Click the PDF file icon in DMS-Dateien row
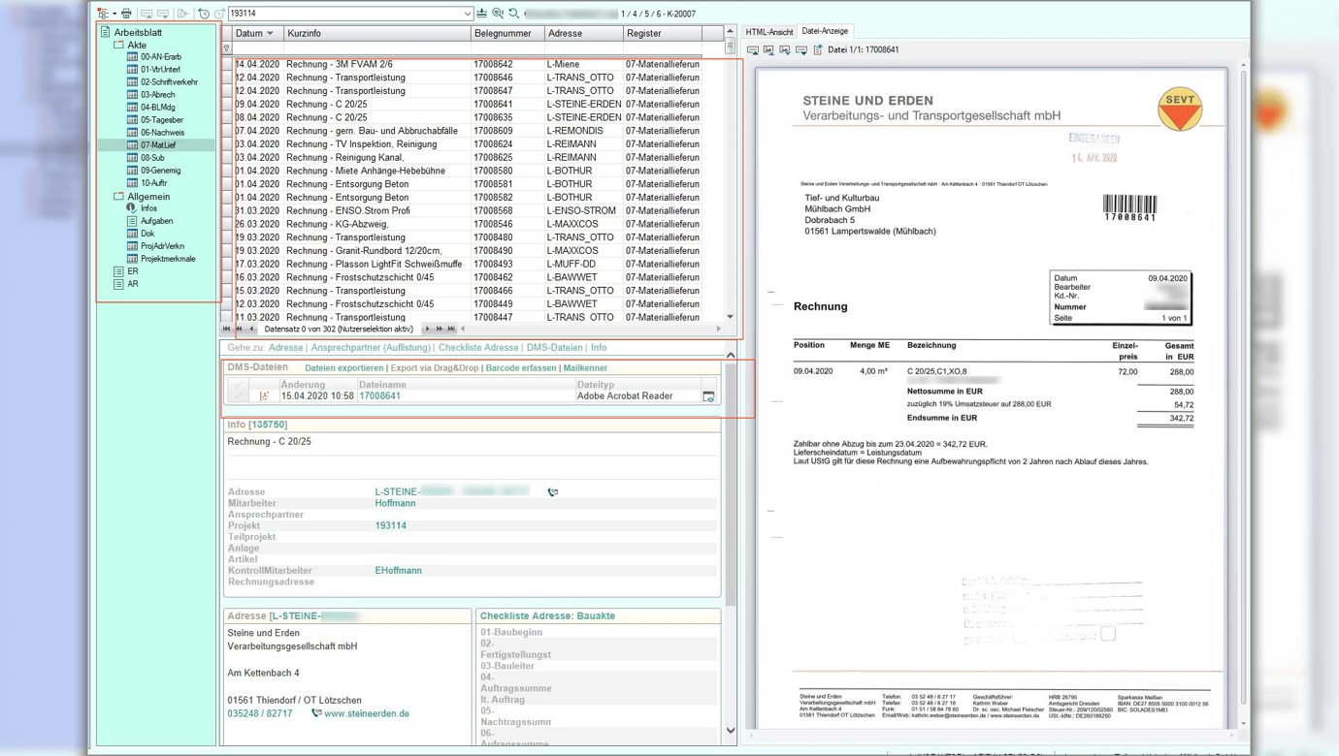Image resolution: width=1339 pixels, height=756 pixels. click(x=263, y=396)
